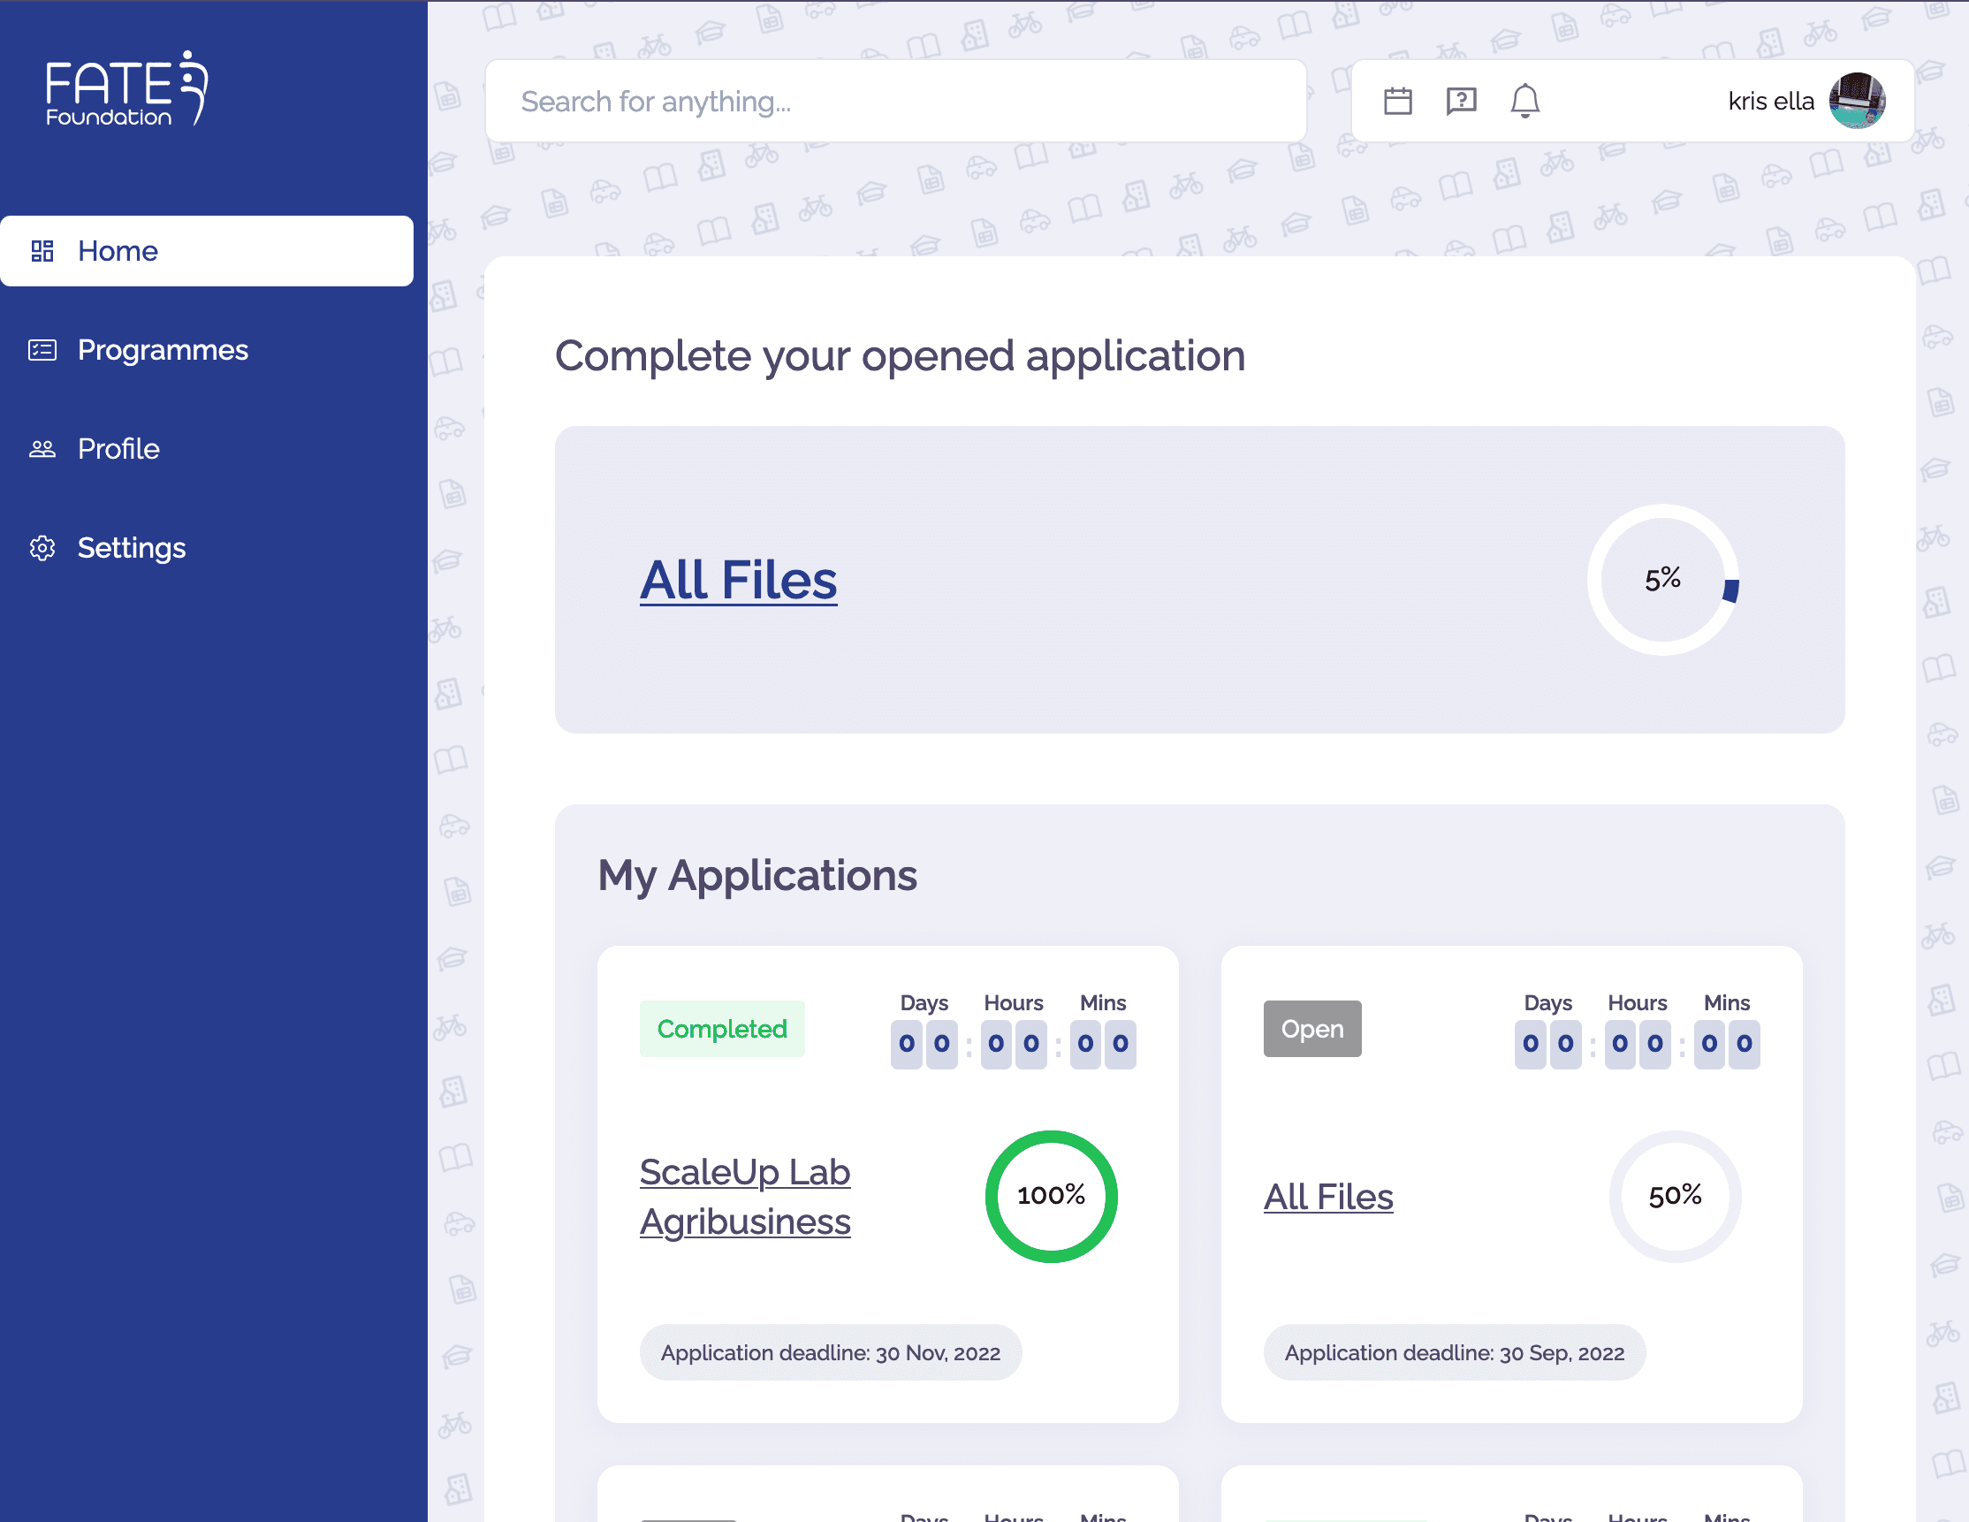Click Complete your opened application heading
The image size is (1969, 1522).
(x=900, y=356)
